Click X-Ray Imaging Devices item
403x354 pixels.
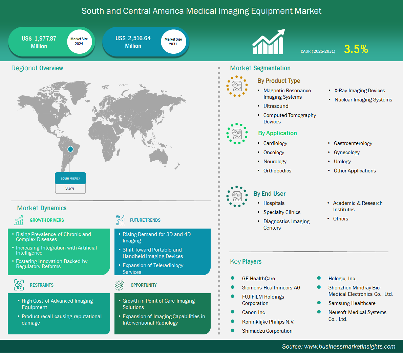pyautogui.click(x=360, y=91)
